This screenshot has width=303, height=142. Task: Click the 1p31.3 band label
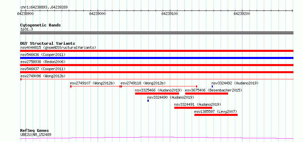click(27, 29)
